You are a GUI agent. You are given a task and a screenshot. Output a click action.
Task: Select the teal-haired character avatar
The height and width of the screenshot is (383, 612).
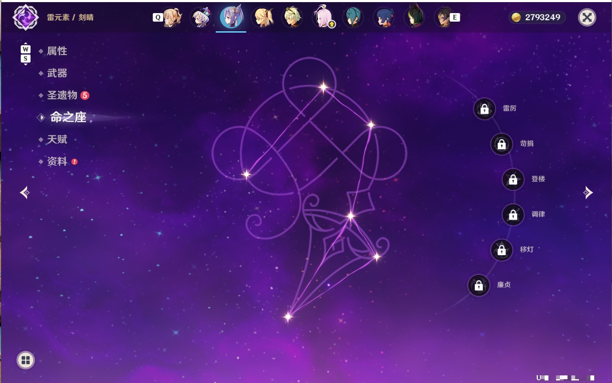[353, 17]
